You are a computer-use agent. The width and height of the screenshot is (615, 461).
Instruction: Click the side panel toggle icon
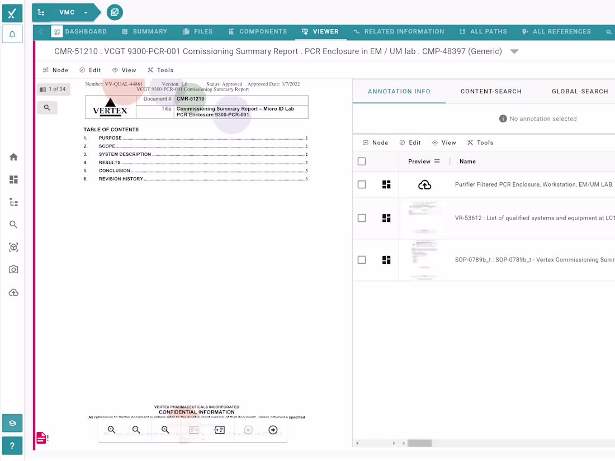tap(220, 430)
